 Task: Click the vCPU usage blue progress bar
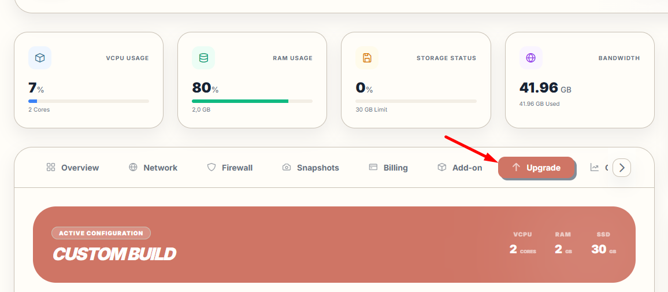click(x=33, y=101)
